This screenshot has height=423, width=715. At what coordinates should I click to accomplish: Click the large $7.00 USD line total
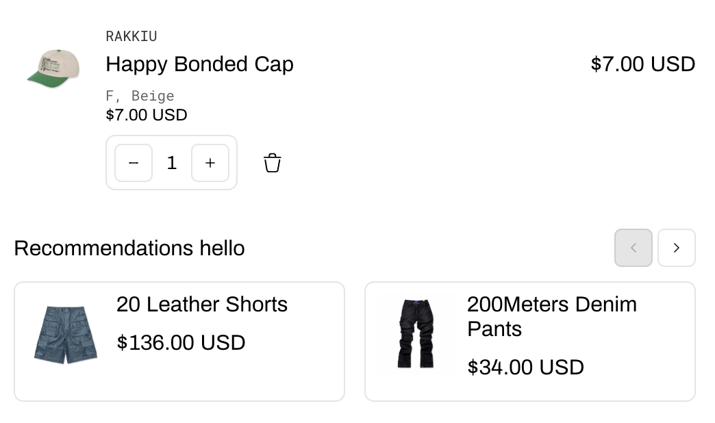(x=642, y=64)
